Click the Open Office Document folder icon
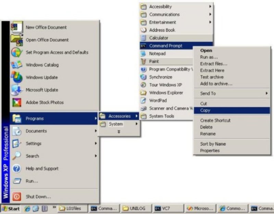Viewport: 274px width, 214px height. point(16,40)
